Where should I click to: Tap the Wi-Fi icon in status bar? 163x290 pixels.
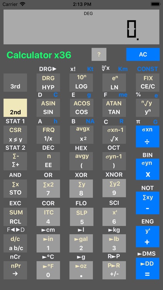tap(22, 4)
